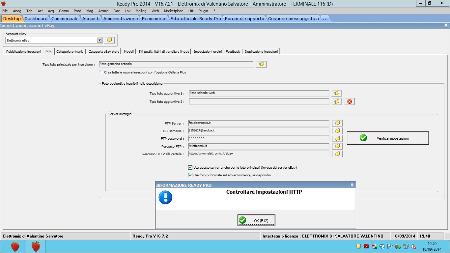Switch to the Acquisti tab
The image size is (450, 253).
[x=91, y=18]
